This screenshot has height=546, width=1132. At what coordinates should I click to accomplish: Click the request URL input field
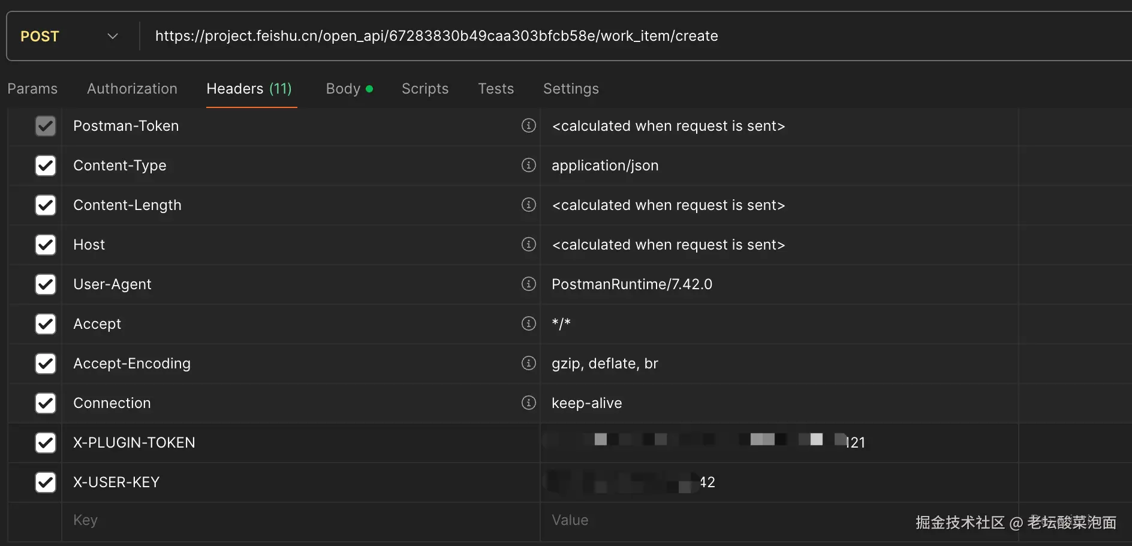(600, 36)
